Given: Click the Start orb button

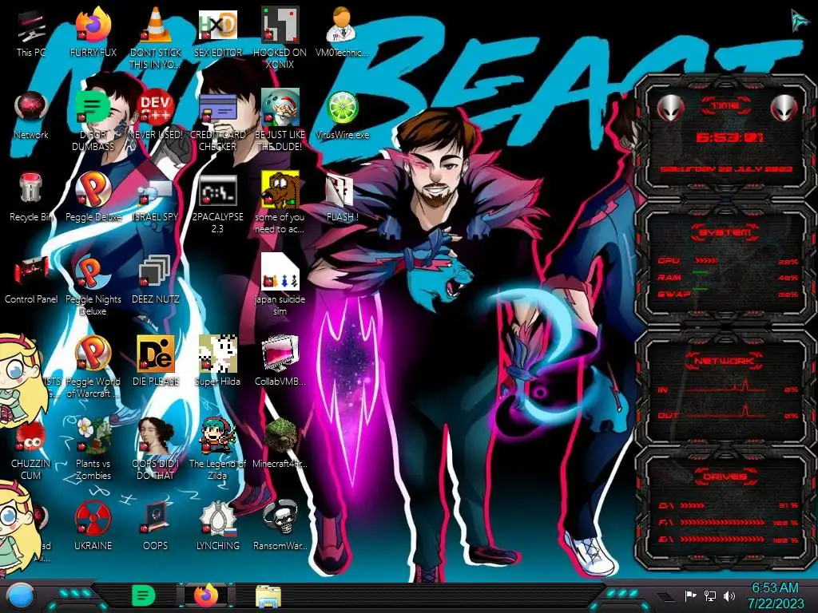Looking at the screenshot, I should [21, 595].
